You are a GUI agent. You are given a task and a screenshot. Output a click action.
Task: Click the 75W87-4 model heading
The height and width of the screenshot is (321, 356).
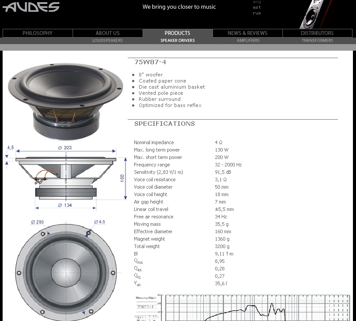pos(150,62)
